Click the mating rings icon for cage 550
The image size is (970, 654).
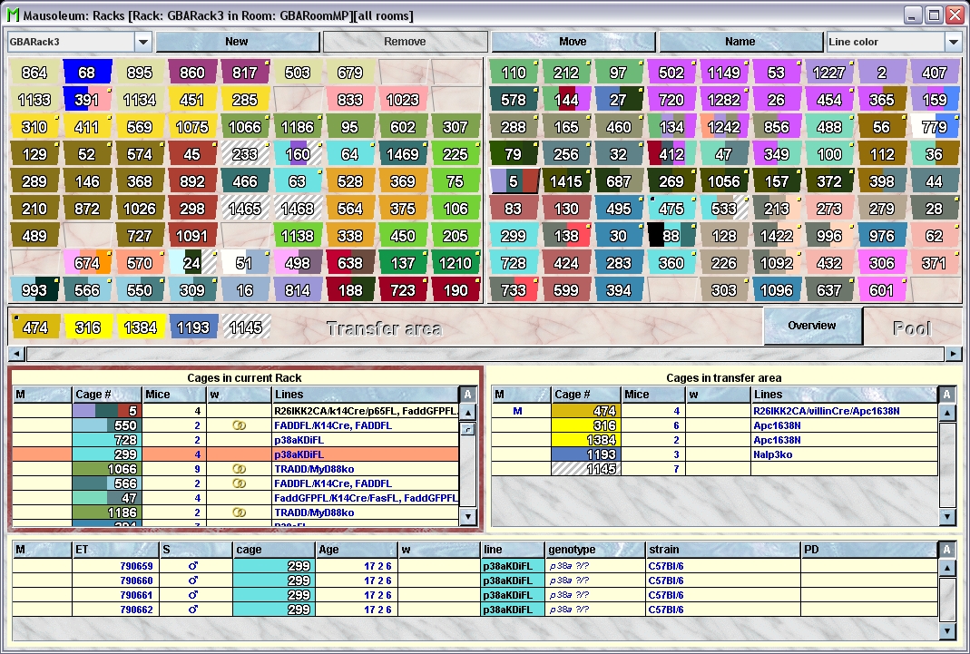click(240, 425)
